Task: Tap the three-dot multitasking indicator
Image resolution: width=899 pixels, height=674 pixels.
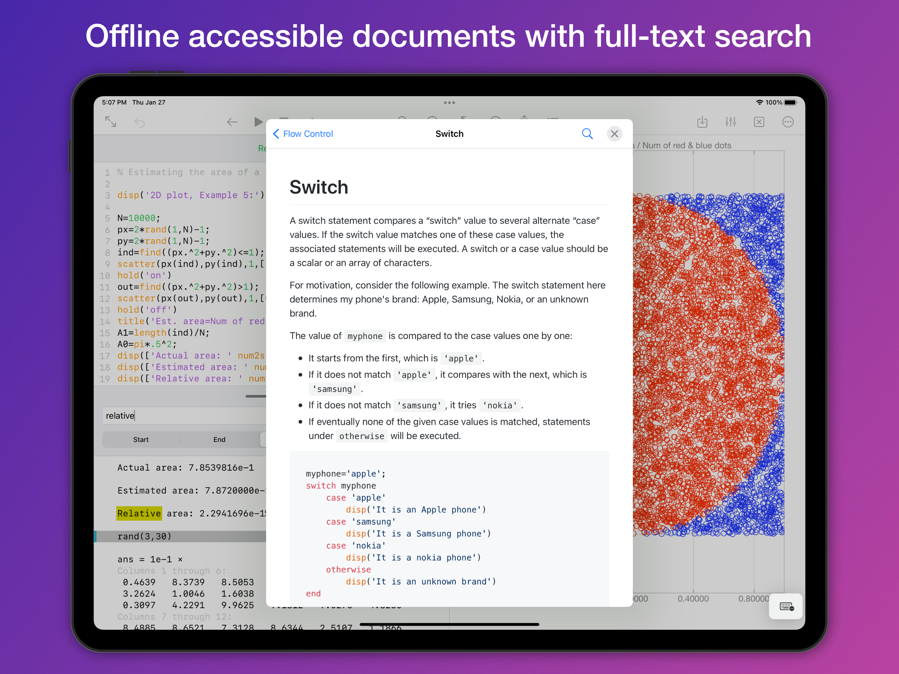Action: (x=449, y=102)
